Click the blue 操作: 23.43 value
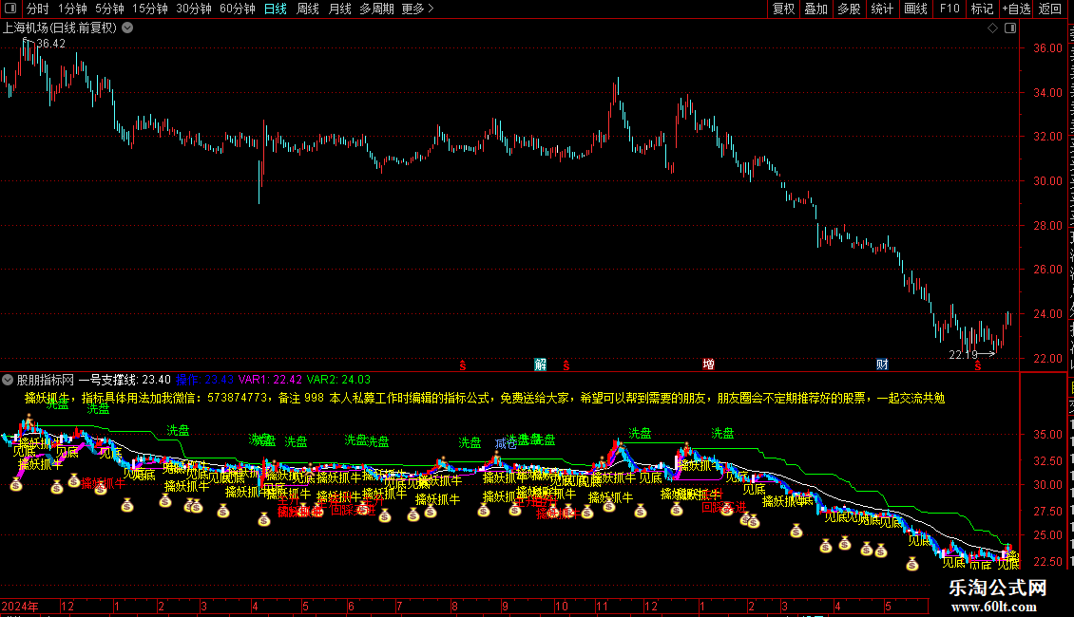The image size is (1074, 617). (x=204, y=380)
